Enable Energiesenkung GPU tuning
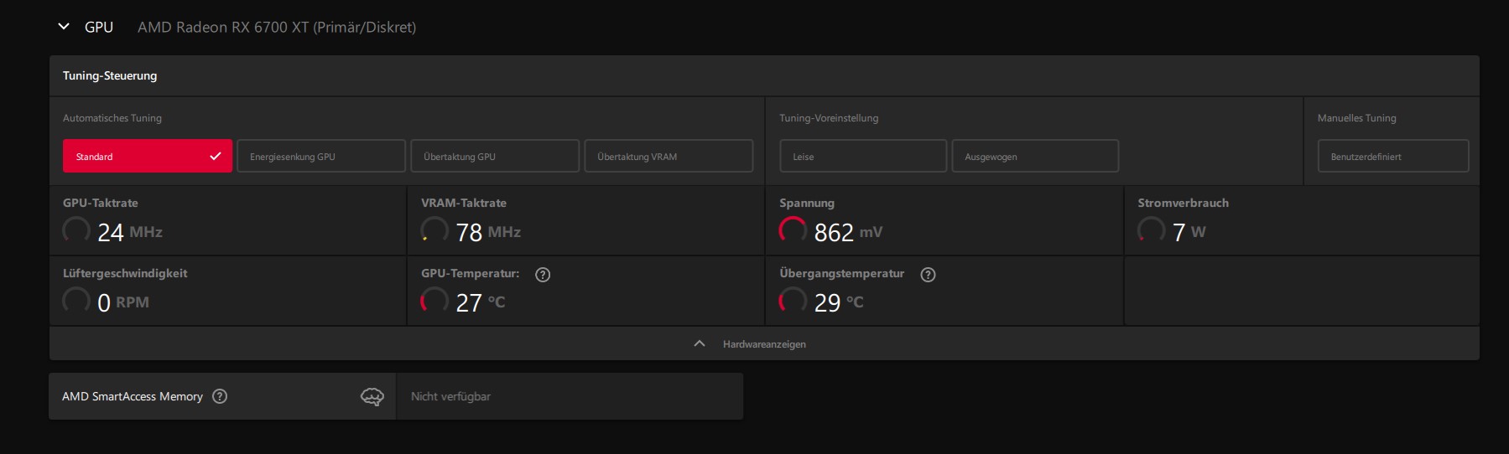Screen dimensions: 1509x454 321,156
